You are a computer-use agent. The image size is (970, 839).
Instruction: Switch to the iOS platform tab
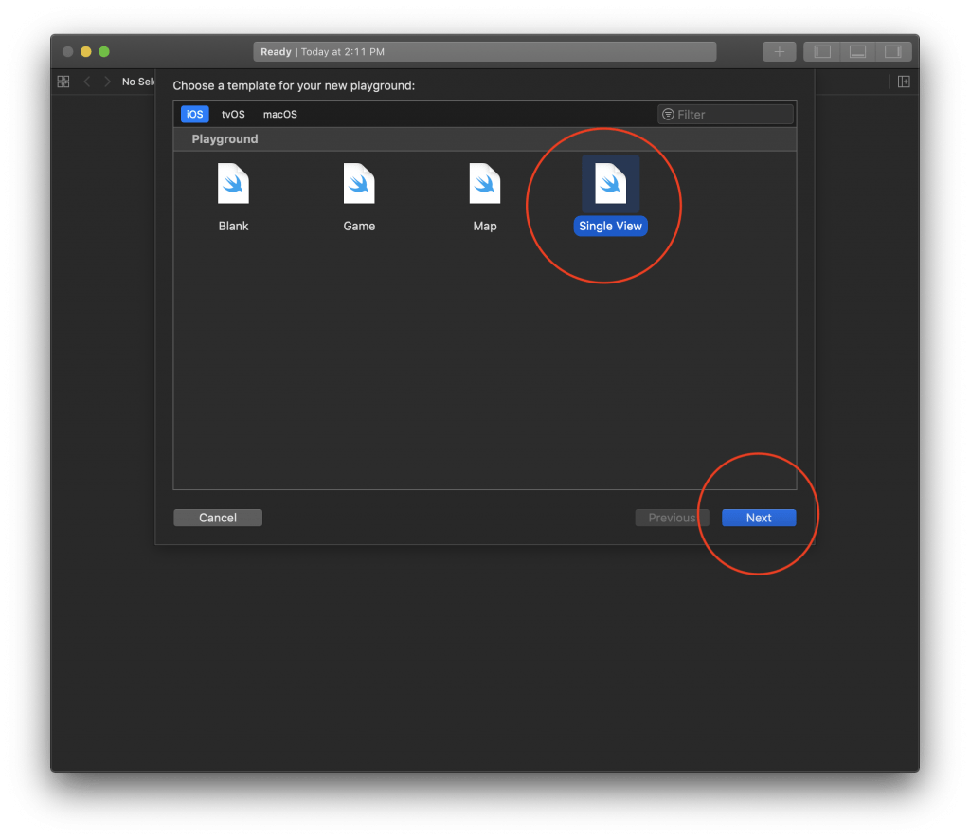coord(195,114)
